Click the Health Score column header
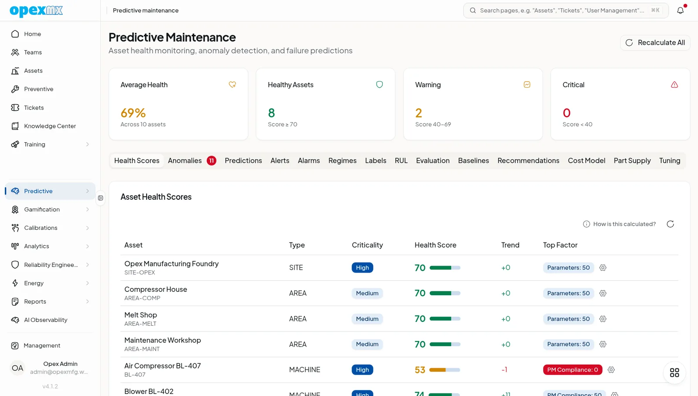698x396 pixels. click(435, 245)
